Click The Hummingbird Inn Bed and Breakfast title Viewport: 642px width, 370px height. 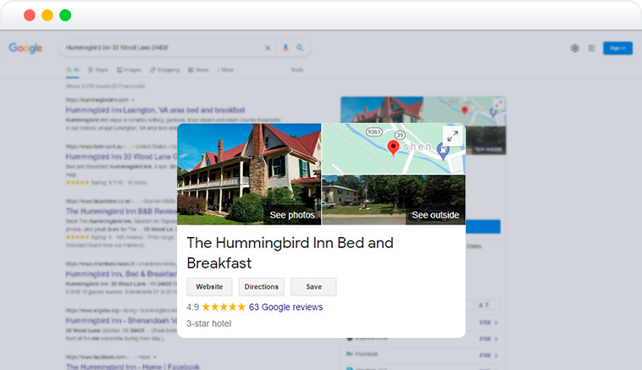tap(290, 253)
